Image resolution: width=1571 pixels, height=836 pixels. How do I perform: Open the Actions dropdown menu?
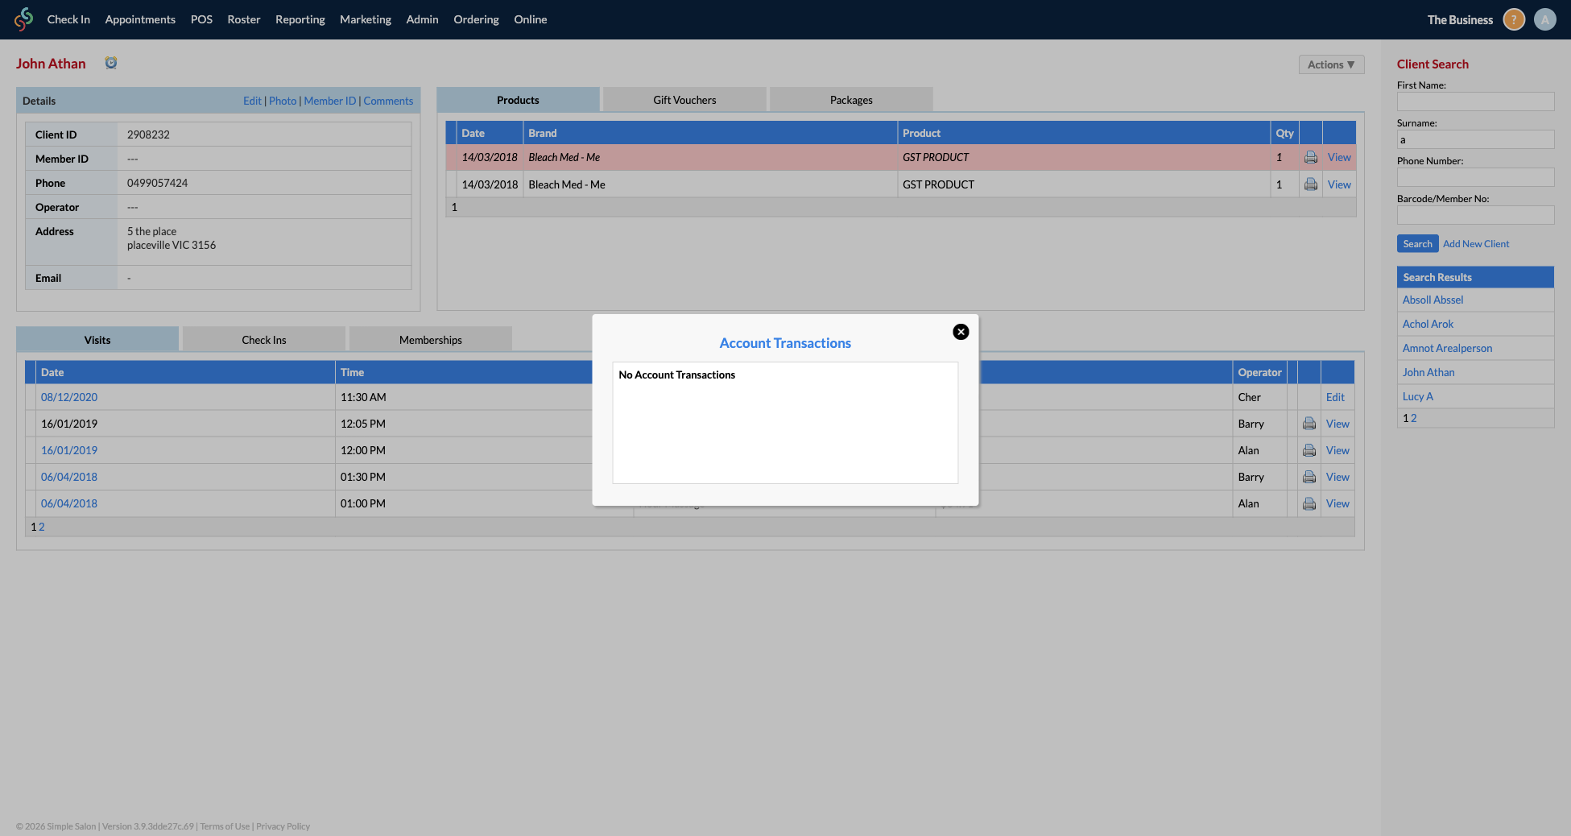[1330, 64]
